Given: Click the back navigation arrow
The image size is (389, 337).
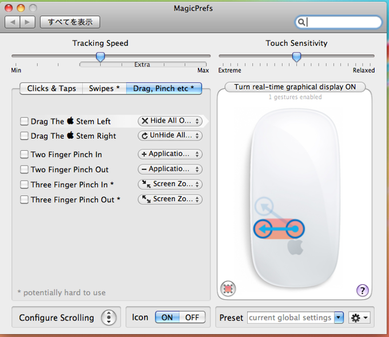Looking at the screenshot, I should click(x=13, y=22).
